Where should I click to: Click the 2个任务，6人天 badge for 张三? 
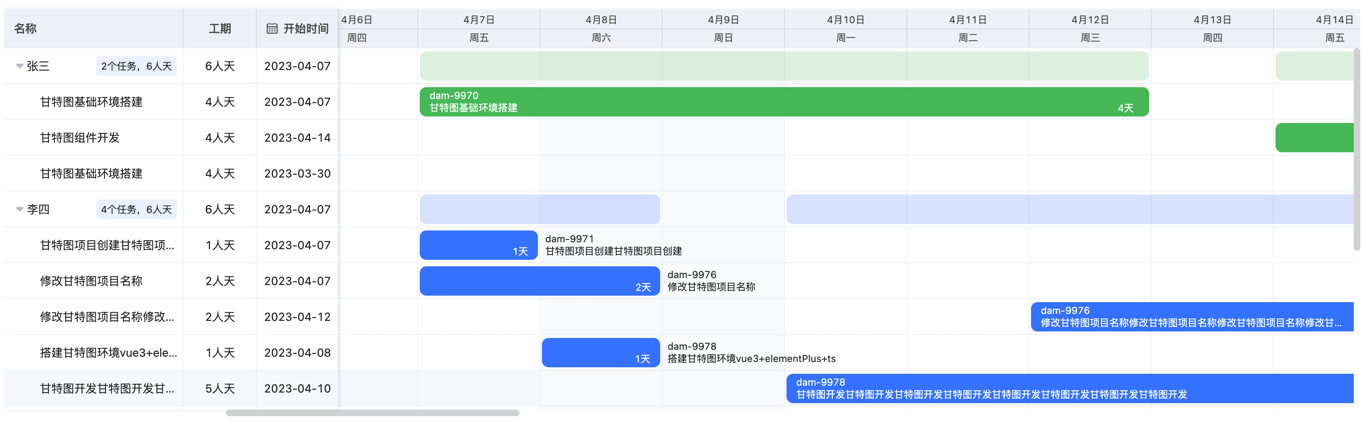[x=136, y=66]
